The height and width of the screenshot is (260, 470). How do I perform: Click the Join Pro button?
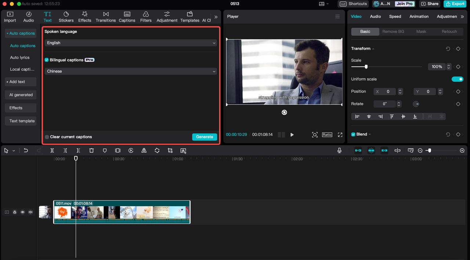[x=405, y=4]
